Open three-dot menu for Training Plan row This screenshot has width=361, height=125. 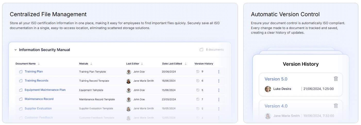[219, 72]
